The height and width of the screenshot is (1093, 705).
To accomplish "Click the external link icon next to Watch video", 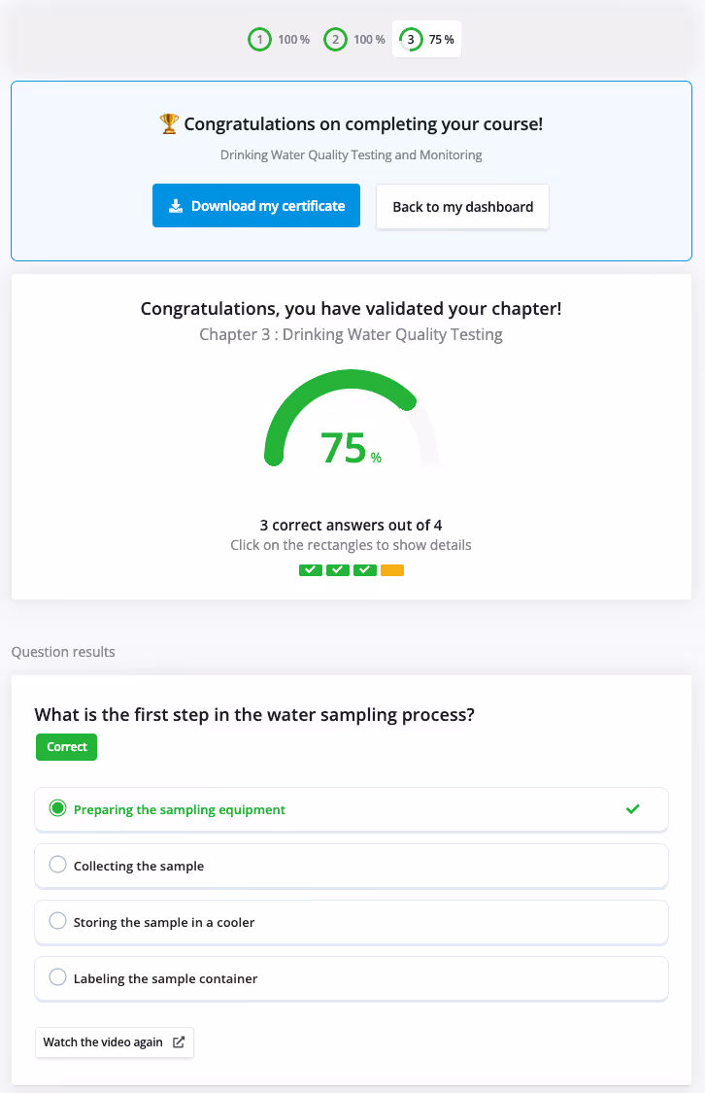I will pos(178,1042).
